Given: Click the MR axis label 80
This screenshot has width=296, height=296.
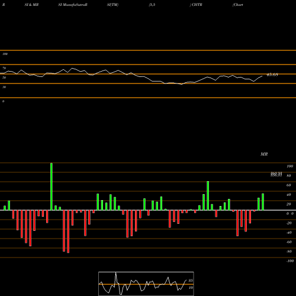Looking at the screenshot, I should pyautogui.click(x=289, y=176).
